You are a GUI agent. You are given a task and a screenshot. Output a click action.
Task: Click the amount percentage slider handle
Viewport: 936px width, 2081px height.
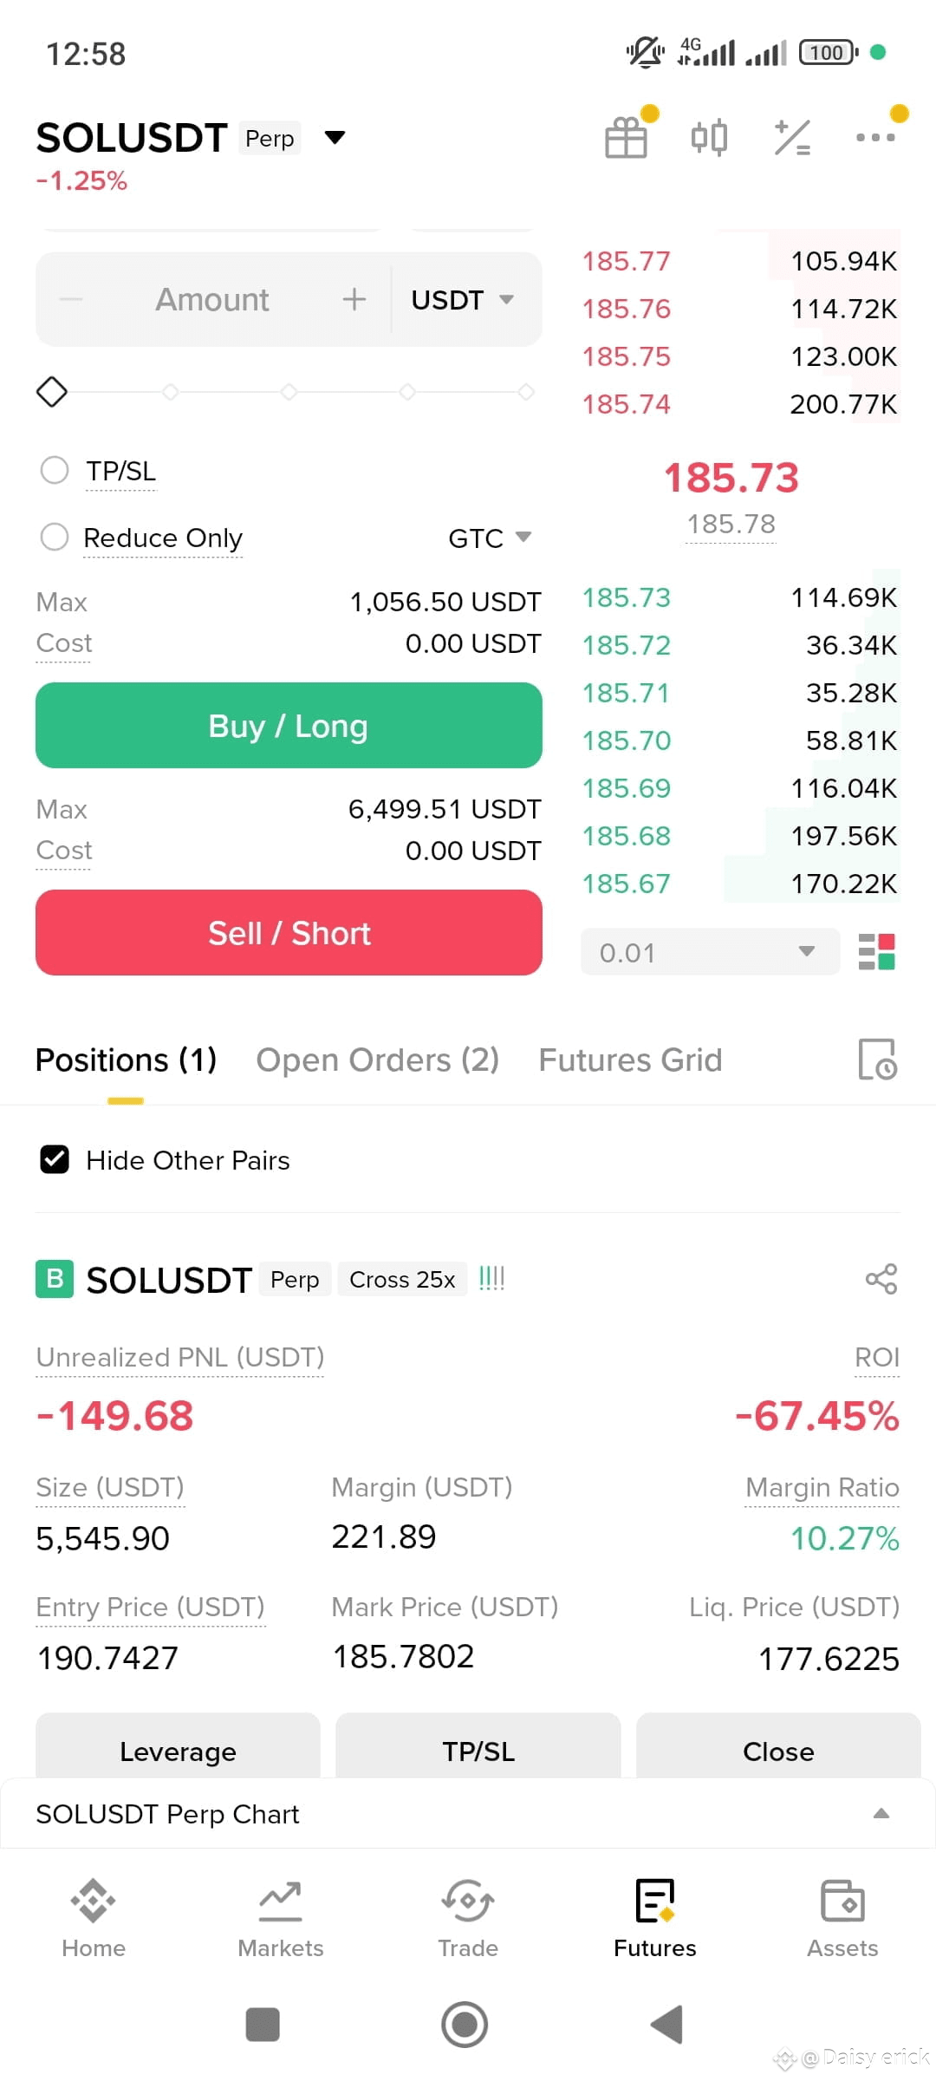pyautogui.click(x=52, y=392)
